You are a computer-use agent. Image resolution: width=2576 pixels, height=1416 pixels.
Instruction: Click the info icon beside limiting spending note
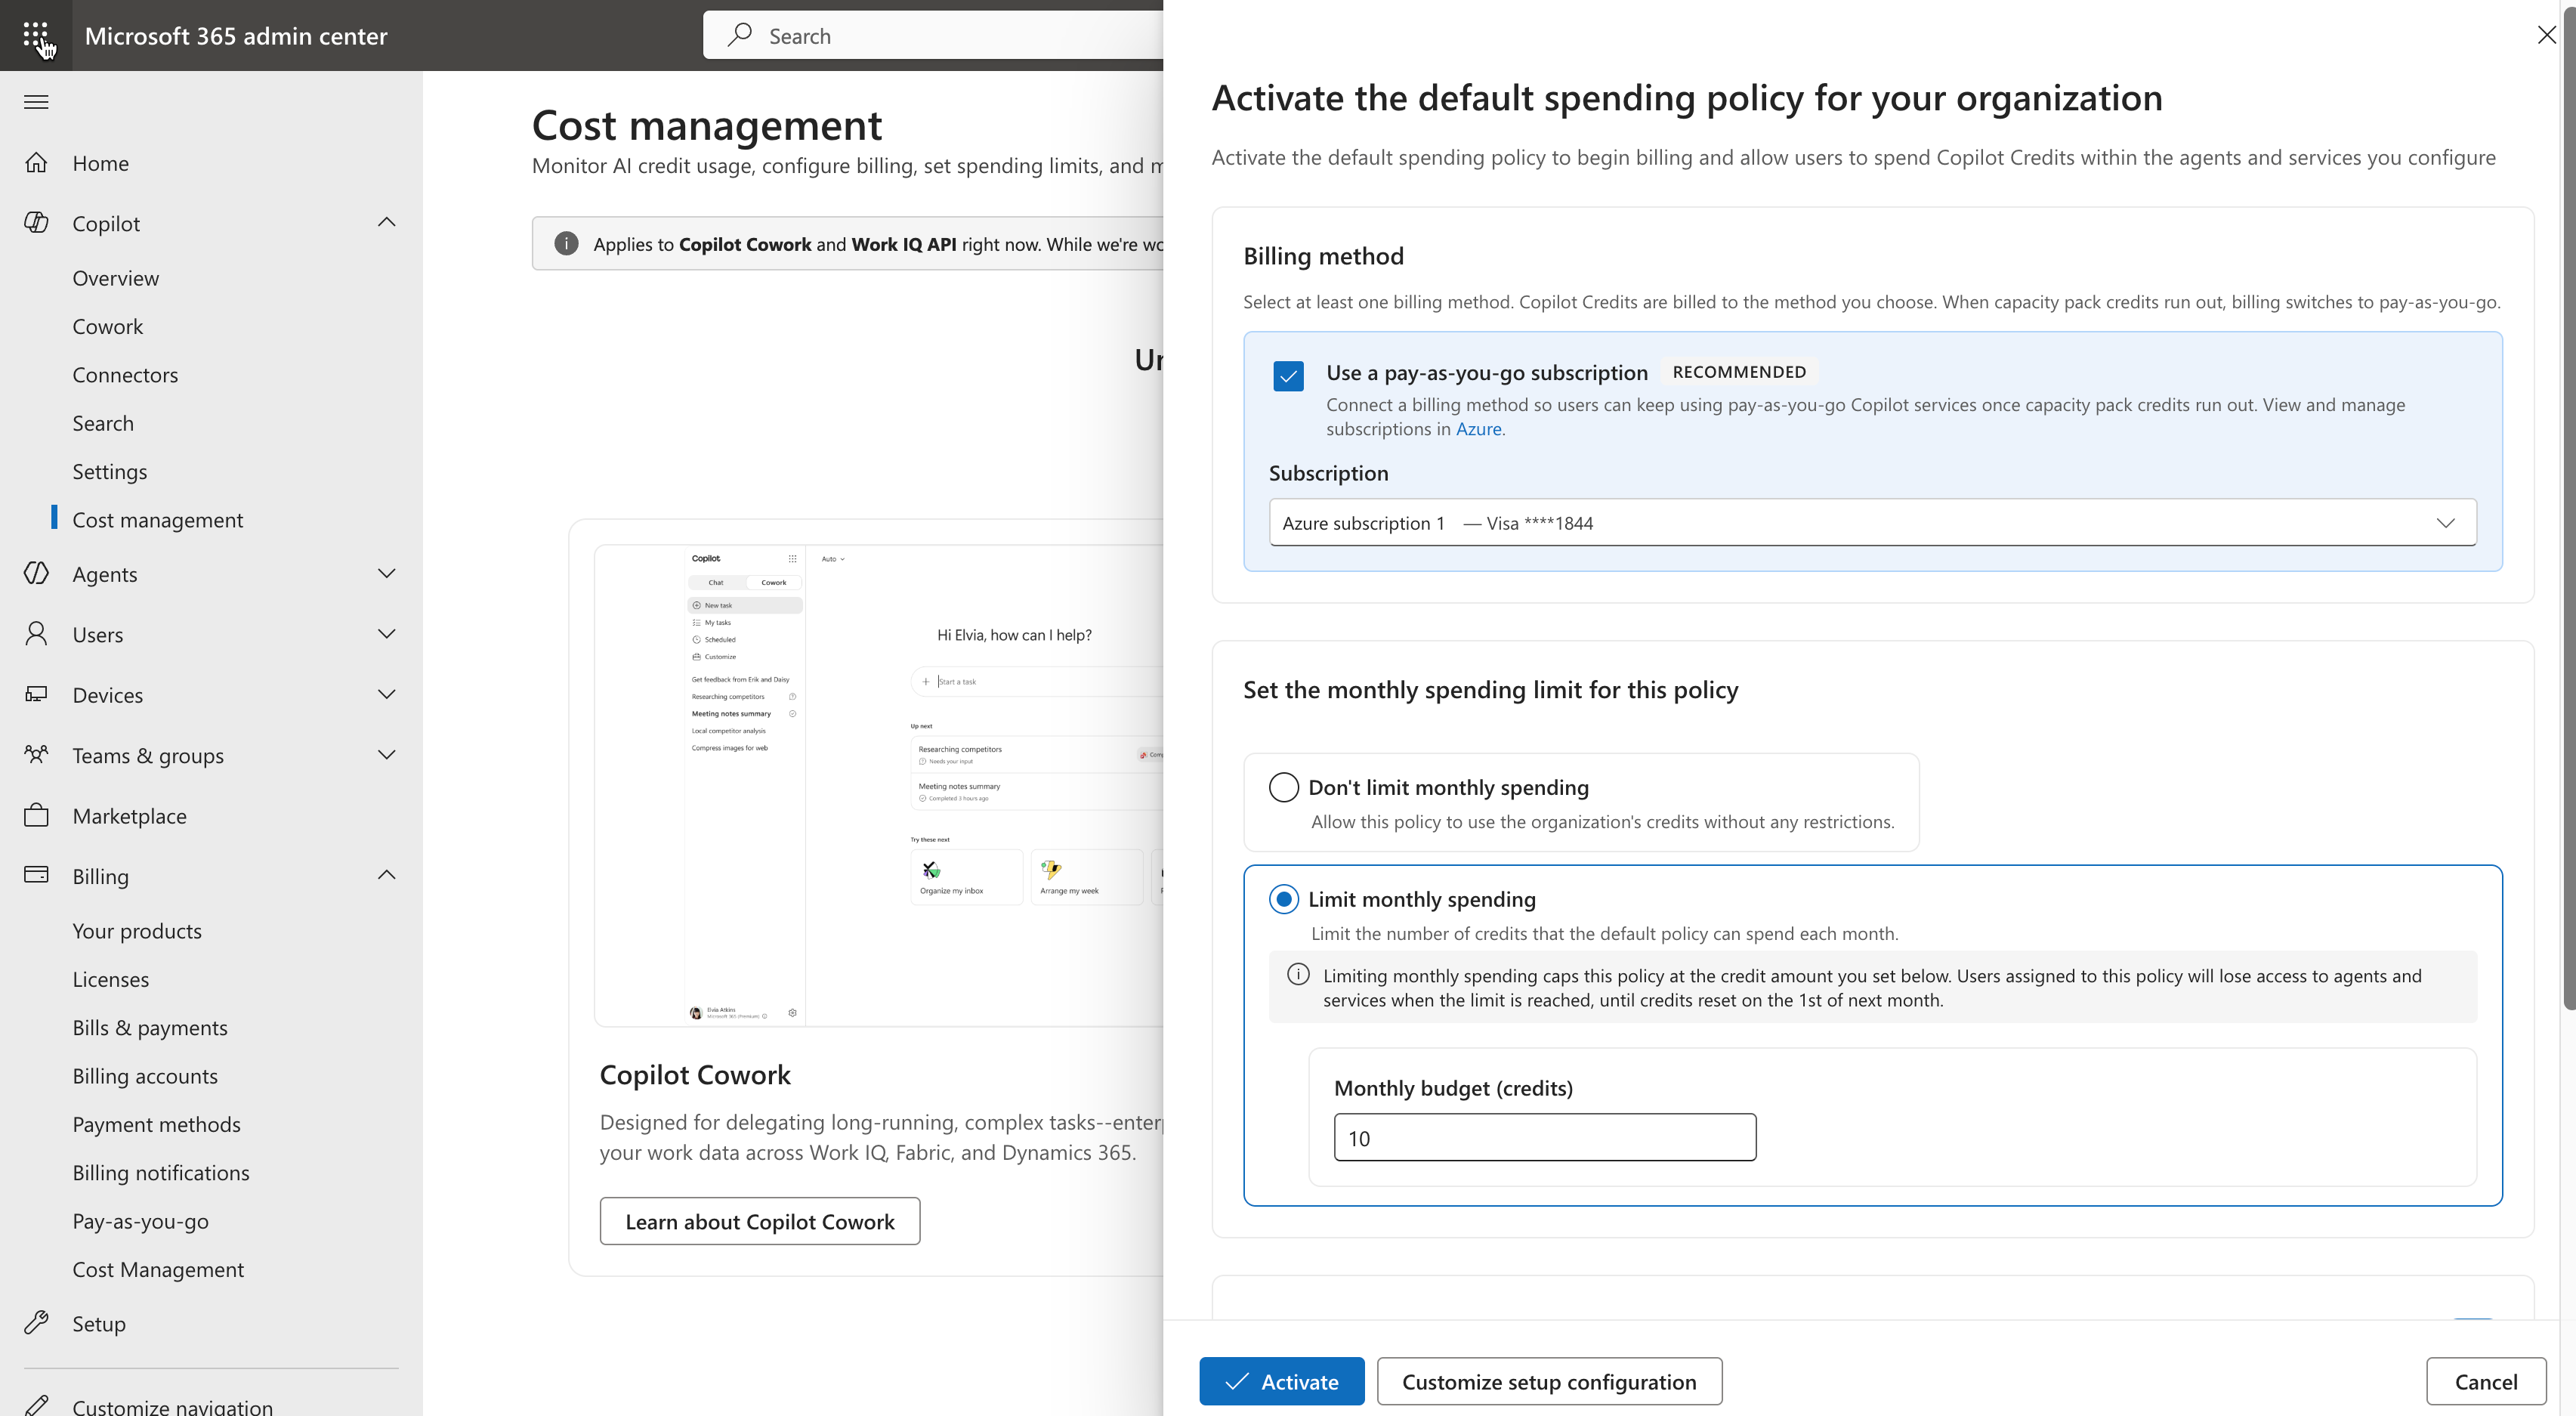[x=1298, y=975]
